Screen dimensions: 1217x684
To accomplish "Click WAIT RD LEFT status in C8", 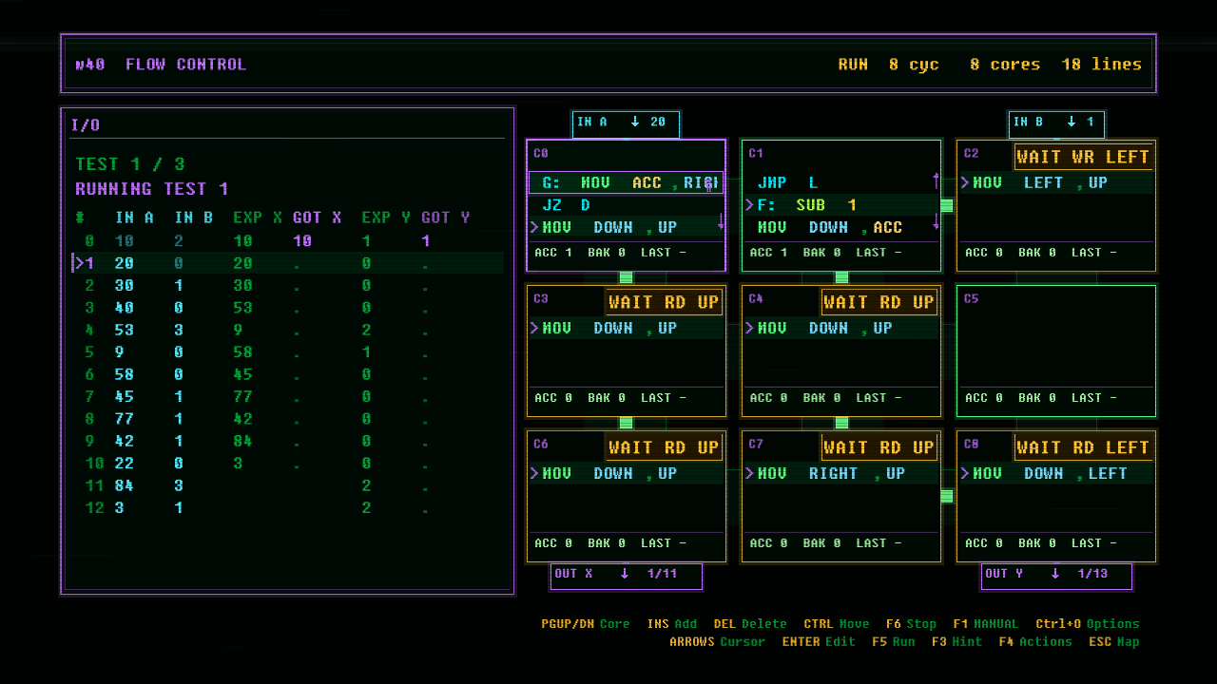I will (x=1083, y=447).
